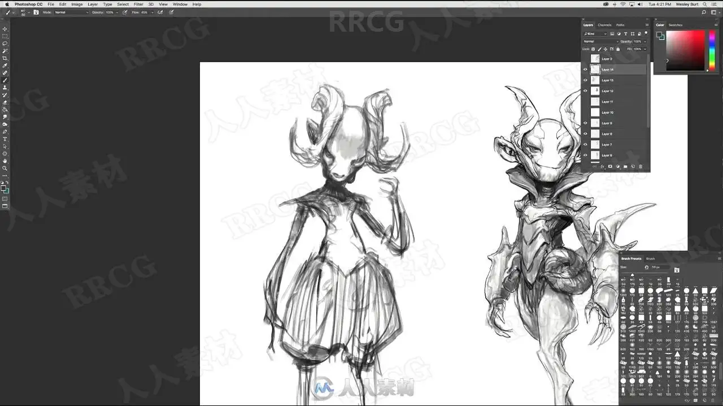The width and height of the screenshot is (723, 406).
Task: Enable airbrush mode in options bar
Action: [x=160, y=12]
